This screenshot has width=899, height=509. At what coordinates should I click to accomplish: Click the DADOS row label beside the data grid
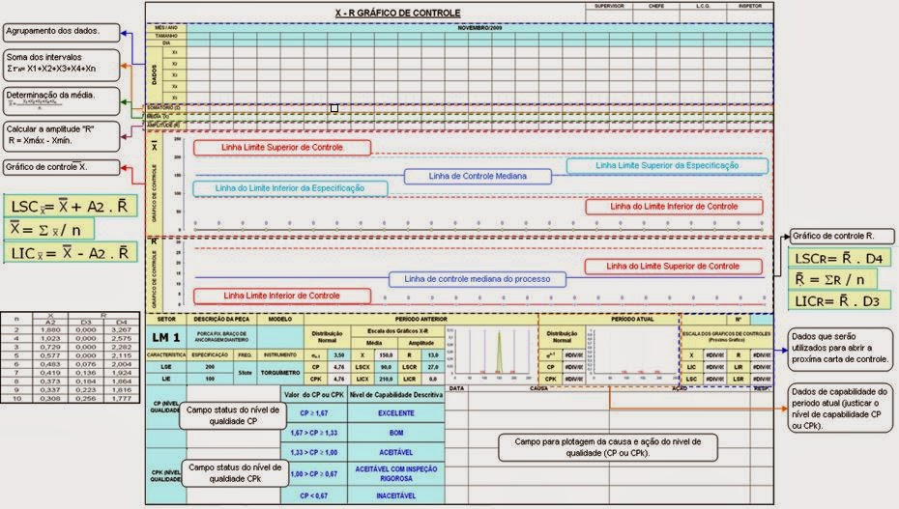point(155,75)
